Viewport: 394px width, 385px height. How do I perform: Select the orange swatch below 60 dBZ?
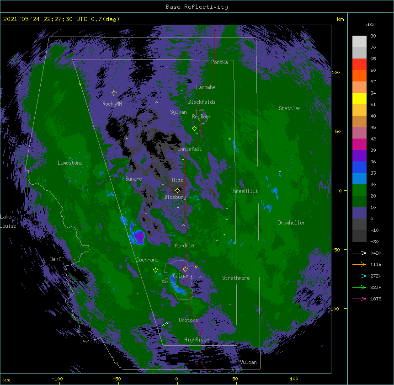tap(359, 75)
